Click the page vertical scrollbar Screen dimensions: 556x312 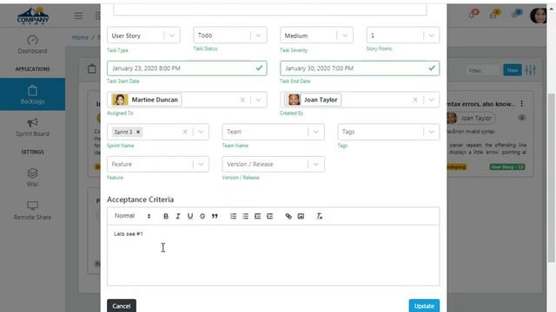coord(551,178)
